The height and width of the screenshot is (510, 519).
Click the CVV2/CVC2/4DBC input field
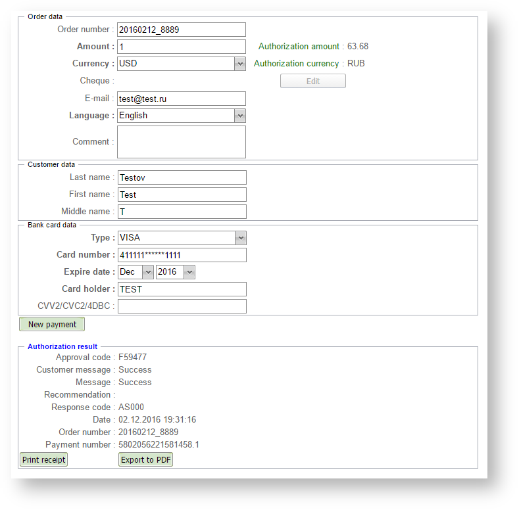(182, 306)
